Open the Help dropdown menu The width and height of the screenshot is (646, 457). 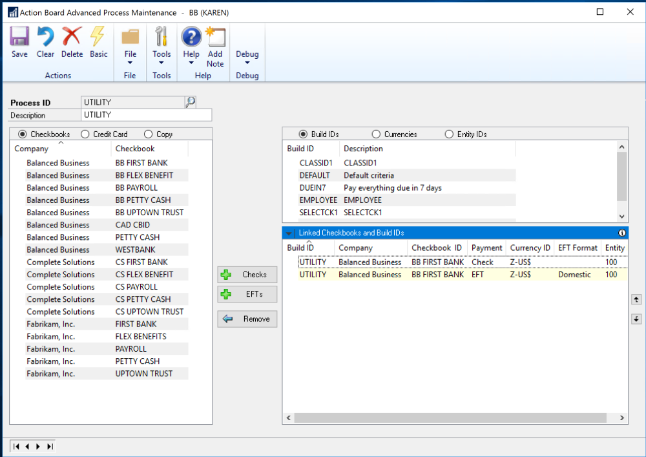[x=191, y=47]
